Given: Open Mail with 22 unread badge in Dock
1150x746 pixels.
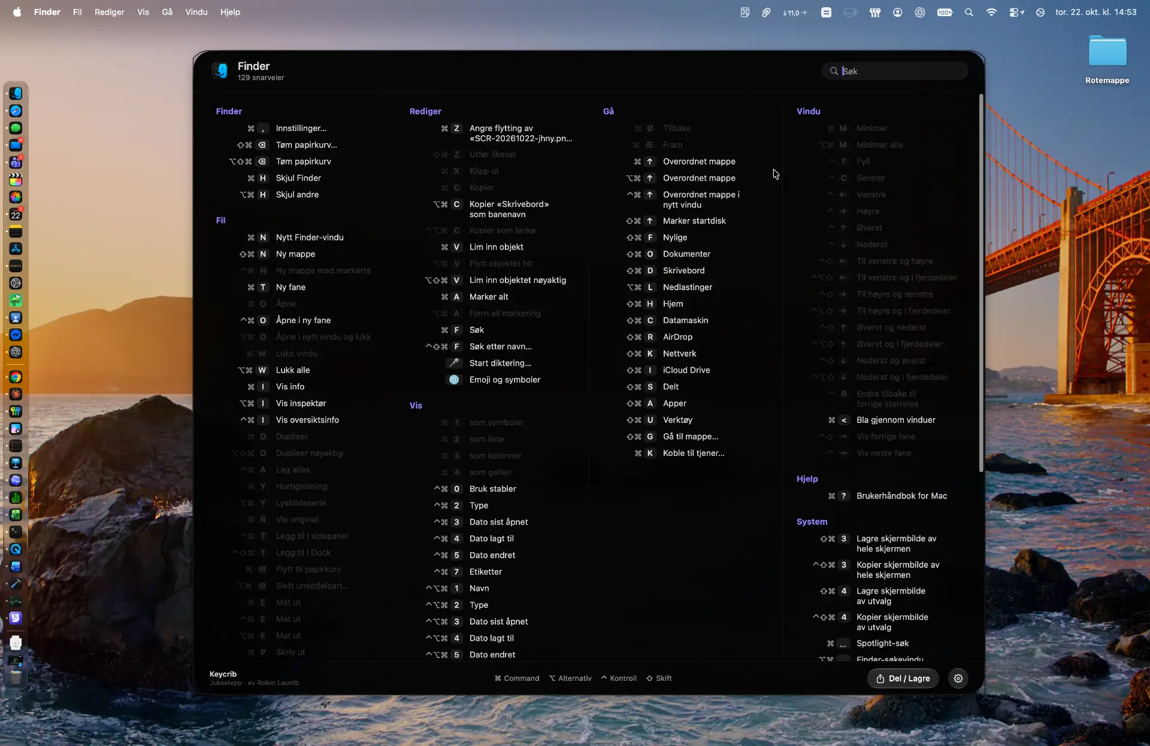Looking at the screenshot, I should (16, 145).
